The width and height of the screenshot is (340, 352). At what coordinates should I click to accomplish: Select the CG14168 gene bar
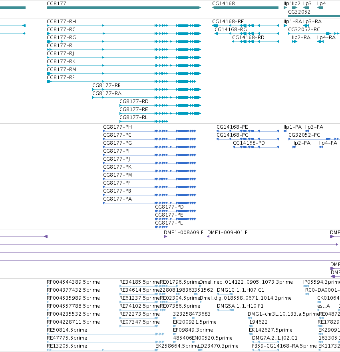click(x=245, y=8)
